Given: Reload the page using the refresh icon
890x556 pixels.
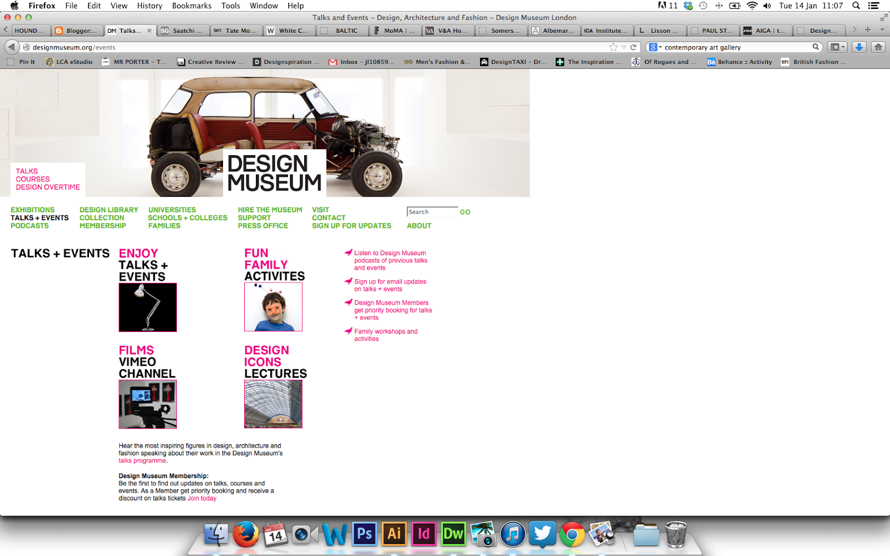Looking at the screenshot, I should coord(633,47).
